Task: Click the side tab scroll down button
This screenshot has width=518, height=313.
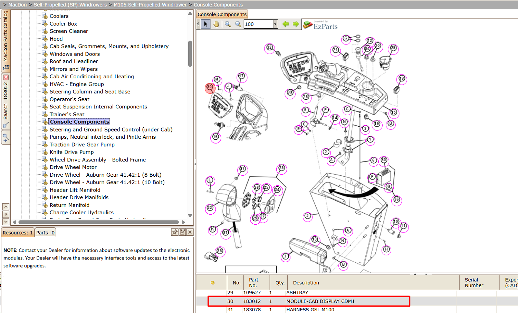Action: (x=6, y=222)
